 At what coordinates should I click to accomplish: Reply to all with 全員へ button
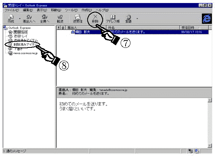point(44,18)
